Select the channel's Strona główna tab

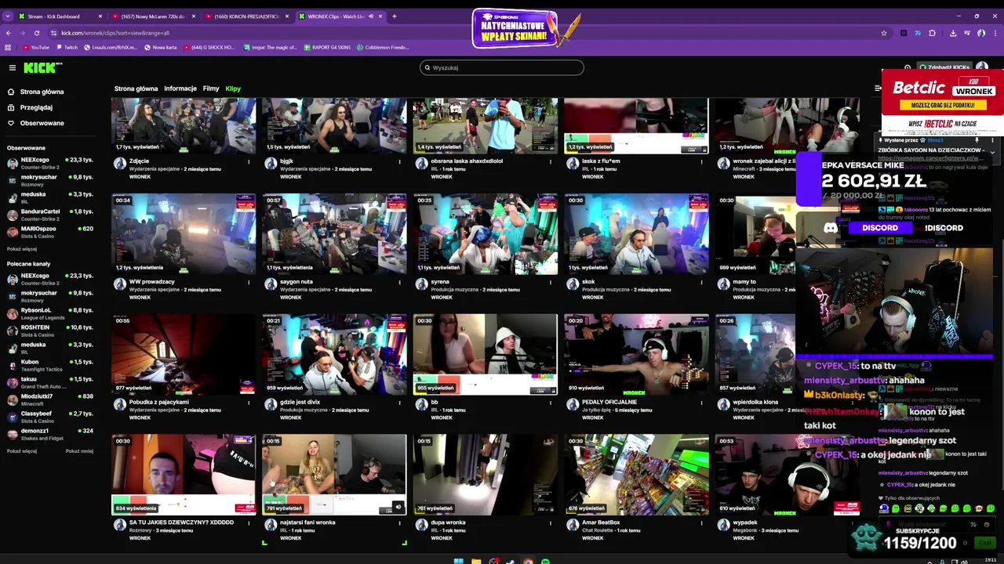point(136,89)
